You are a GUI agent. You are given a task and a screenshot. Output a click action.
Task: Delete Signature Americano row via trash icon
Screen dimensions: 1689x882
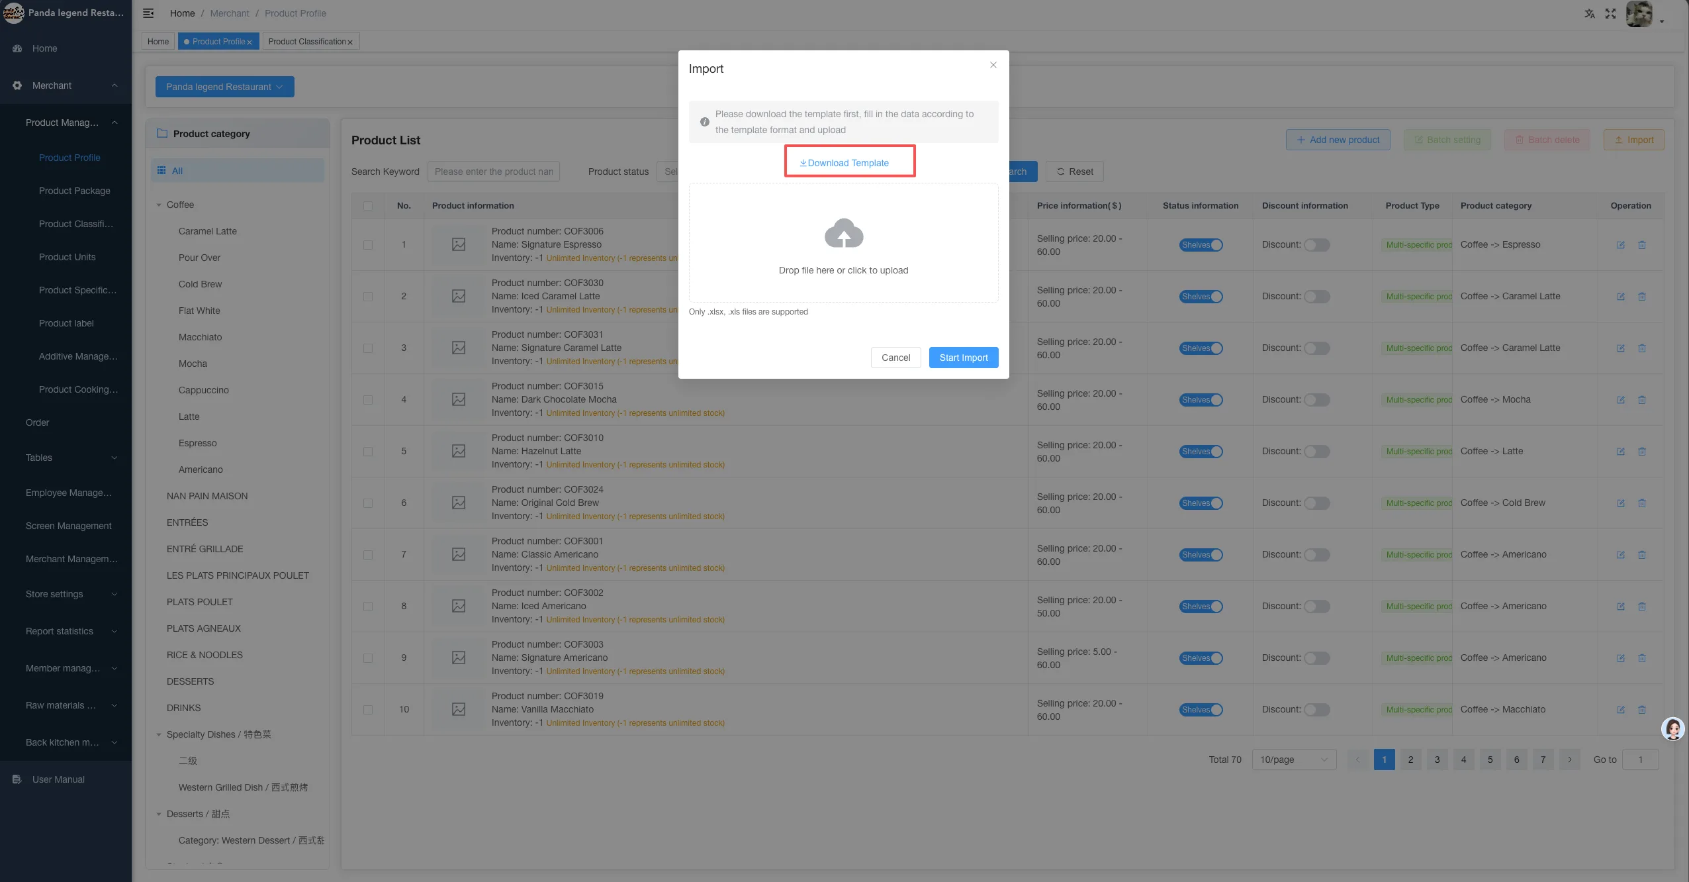1642,658
